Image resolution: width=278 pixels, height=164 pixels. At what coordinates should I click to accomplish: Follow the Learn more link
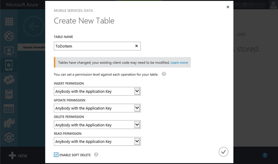[x=179, y=63]
